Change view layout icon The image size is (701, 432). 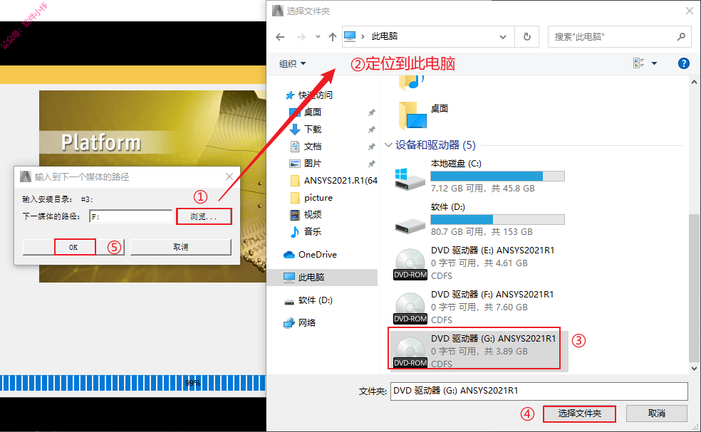point(638,63)
